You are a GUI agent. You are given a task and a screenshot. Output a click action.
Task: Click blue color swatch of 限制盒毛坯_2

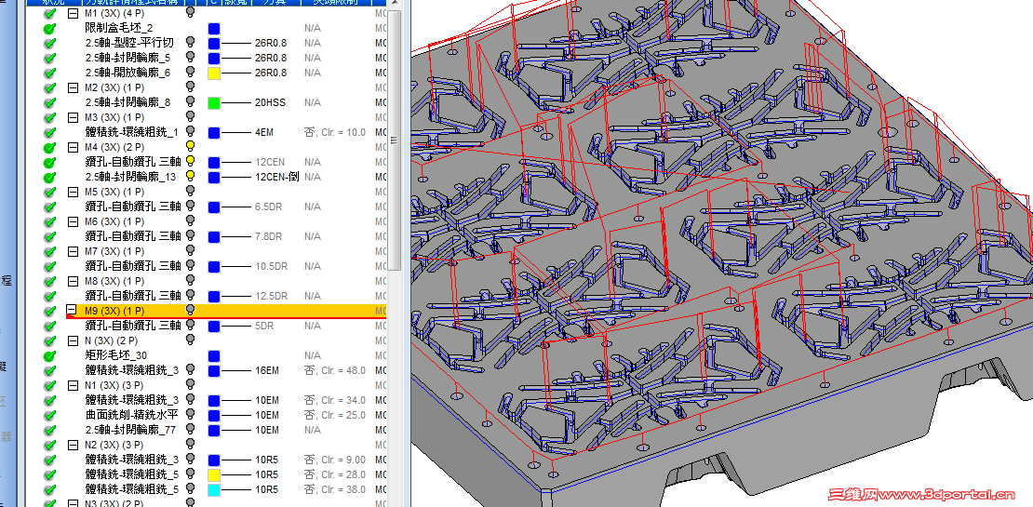pos(213,28)
